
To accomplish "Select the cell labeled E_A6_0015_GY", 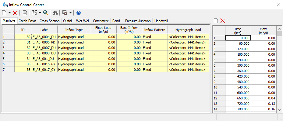I will (44, 64).
